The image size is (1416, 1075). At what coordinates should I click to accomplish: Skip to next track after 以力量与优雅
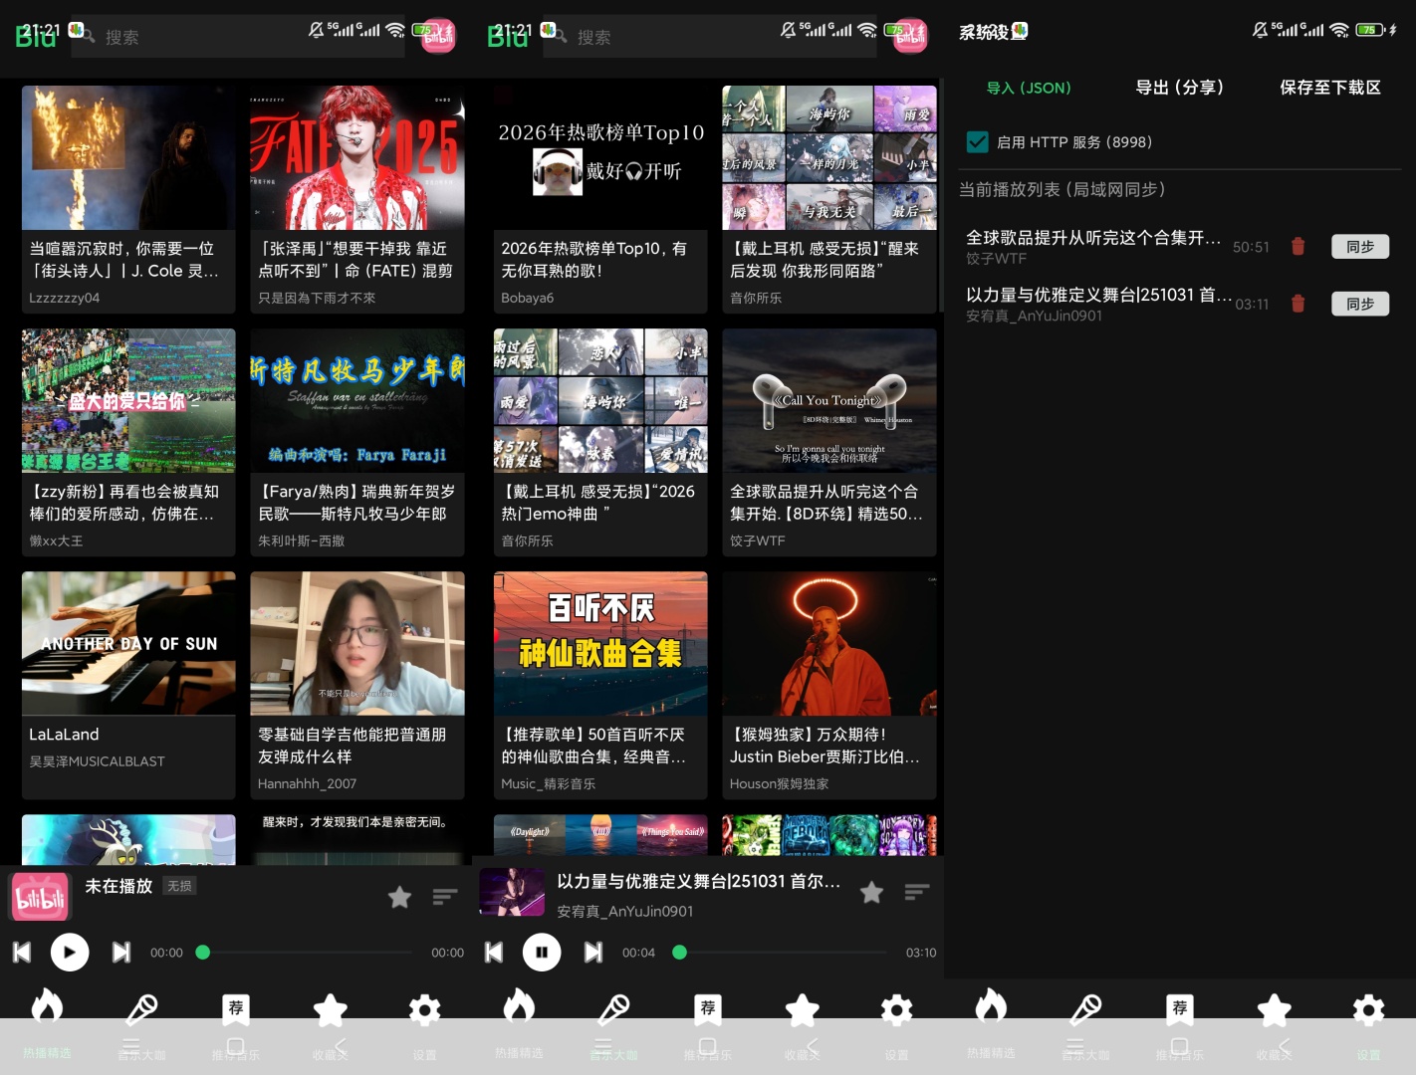[592, 953]
